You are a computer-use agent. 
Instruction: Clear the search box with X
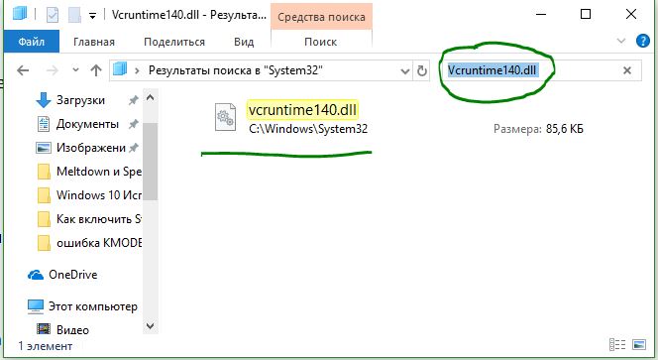627,70
